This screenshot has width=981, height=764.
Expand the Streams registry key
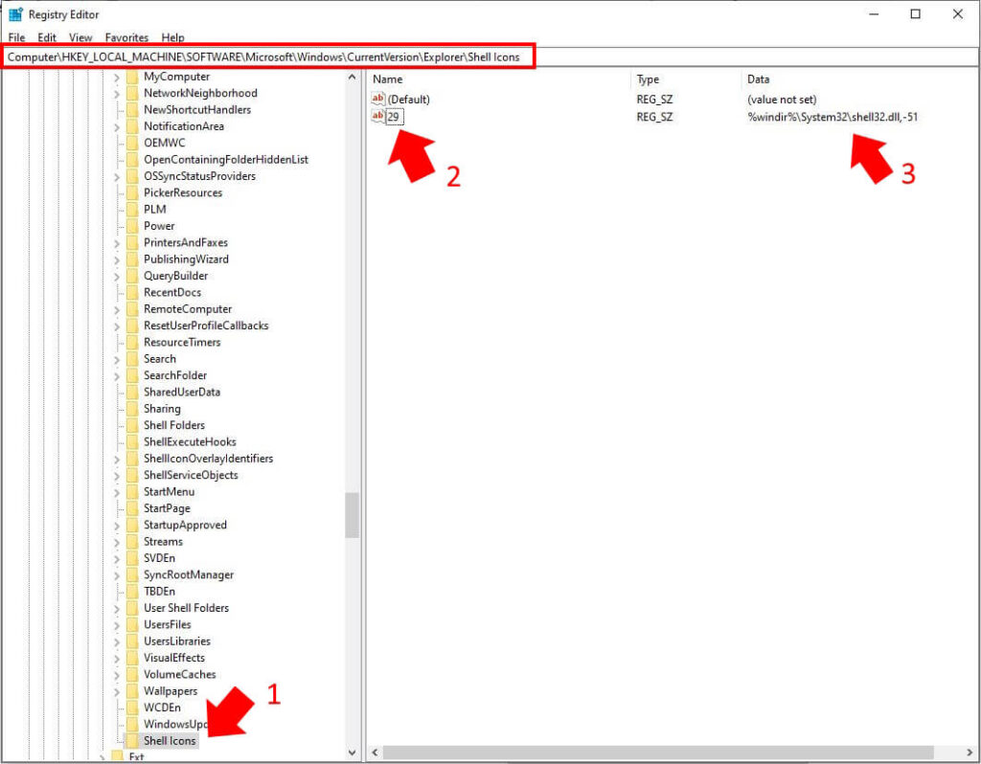[117, 542]
